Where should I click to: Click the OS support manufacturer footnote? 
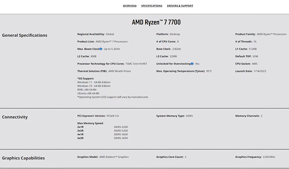113,97
